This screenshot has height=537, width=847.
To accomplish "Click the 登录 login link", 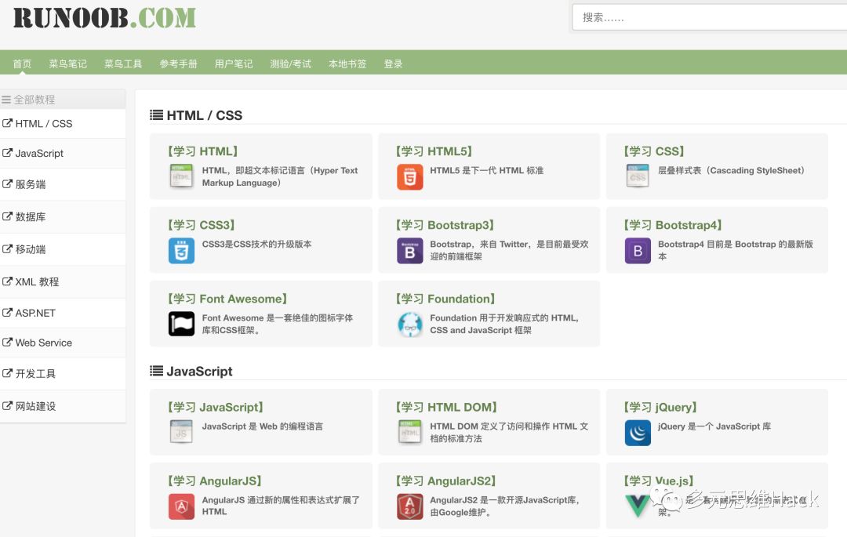I will point(393,63).
